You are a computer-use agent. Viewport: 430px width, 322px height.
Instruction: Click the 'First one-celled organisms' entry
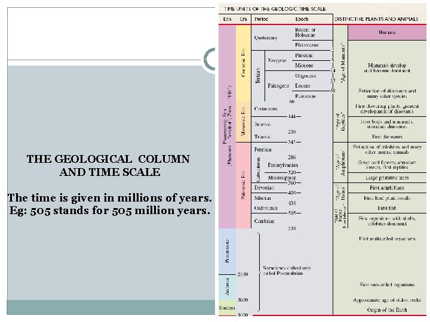387,285
